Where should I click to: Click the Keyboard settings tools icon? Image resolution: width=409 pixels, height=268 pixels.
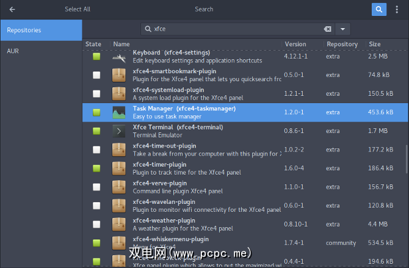[119, 58]
